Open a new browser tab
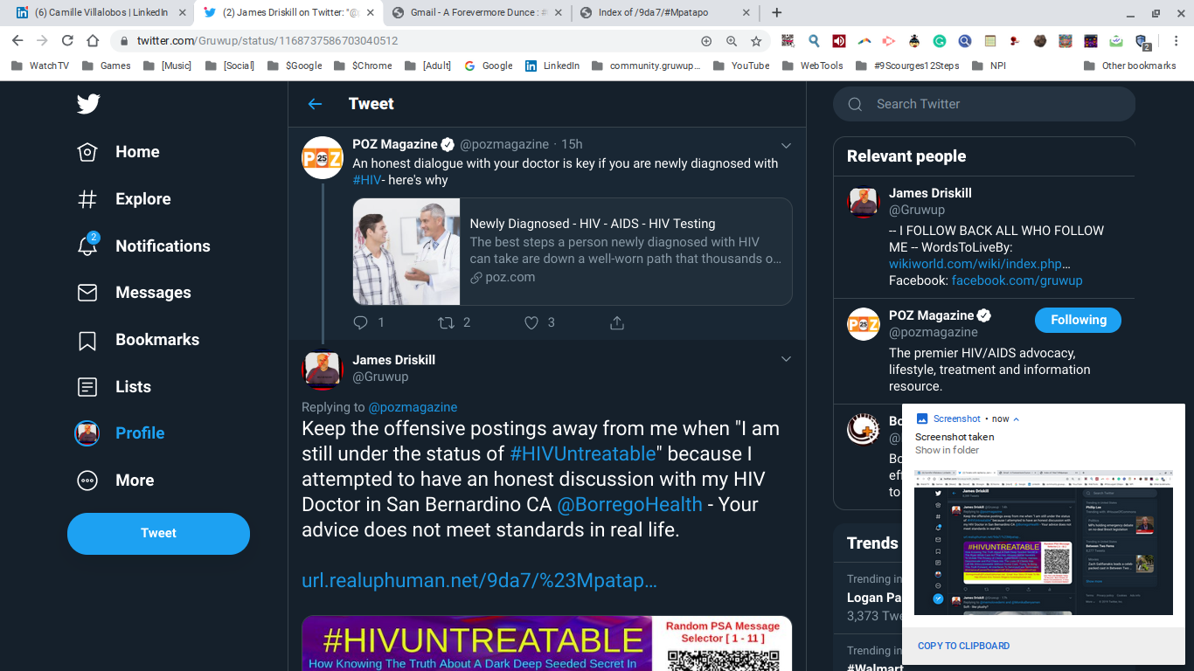This screenshot has width=1194, height=671. tap(777, 13)
